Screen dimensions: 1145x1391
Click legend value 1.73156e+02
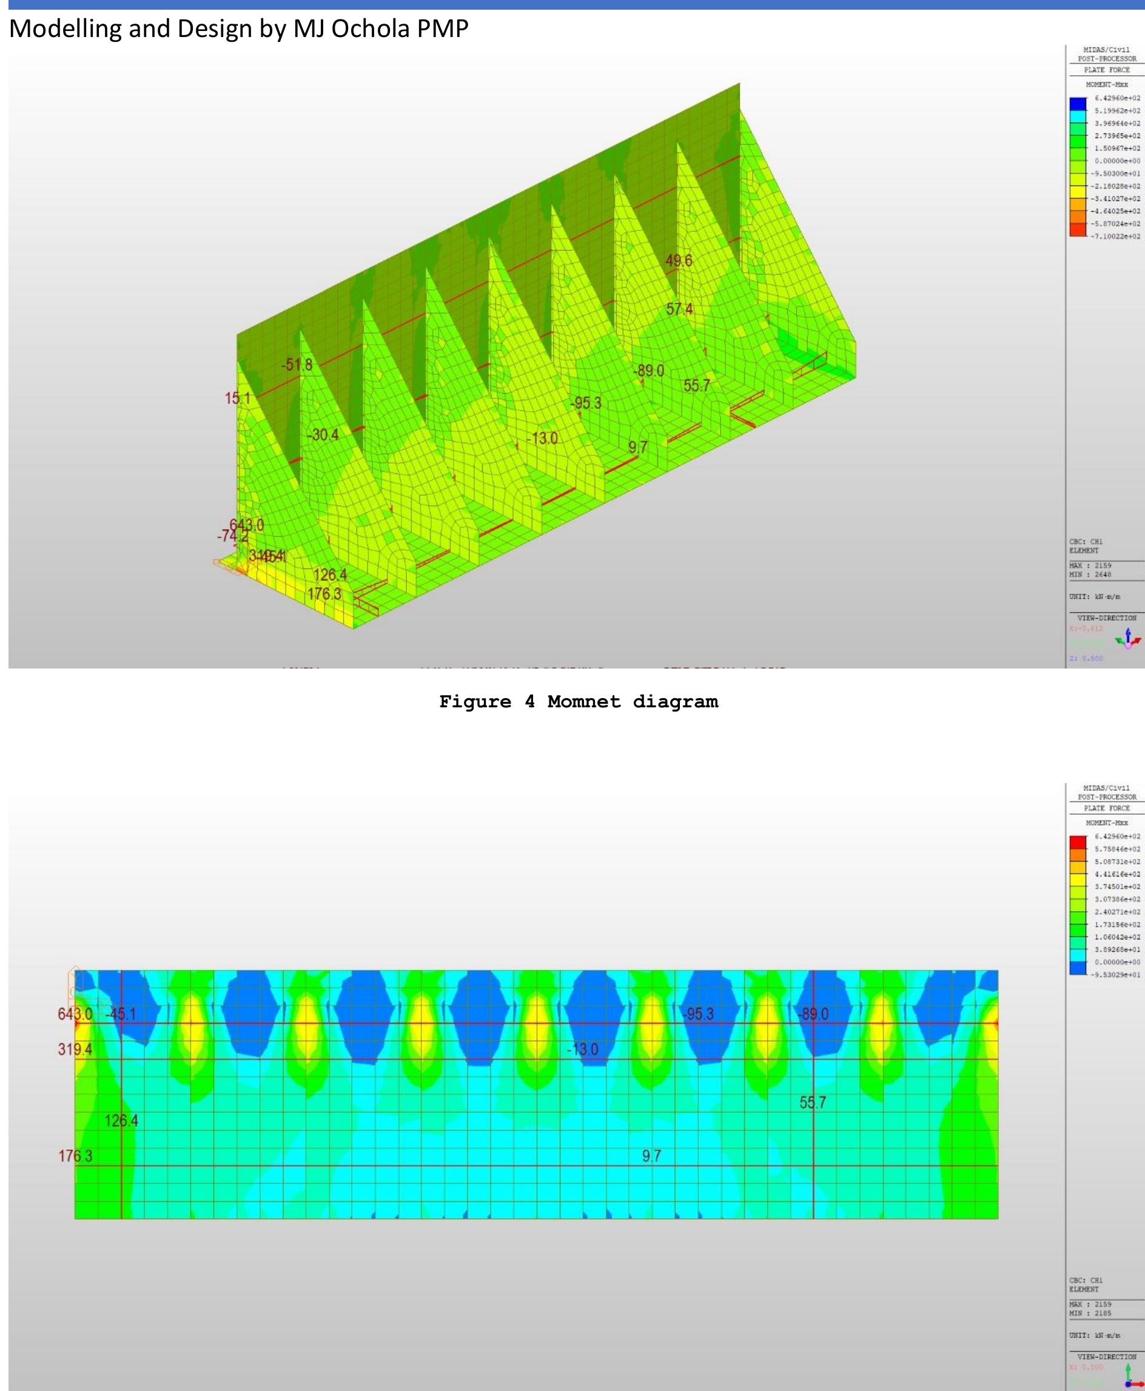(1117, 924)
